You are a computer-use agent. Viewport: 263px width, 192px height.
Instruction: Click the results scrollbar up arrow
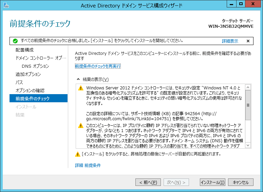tap(248, 87)
